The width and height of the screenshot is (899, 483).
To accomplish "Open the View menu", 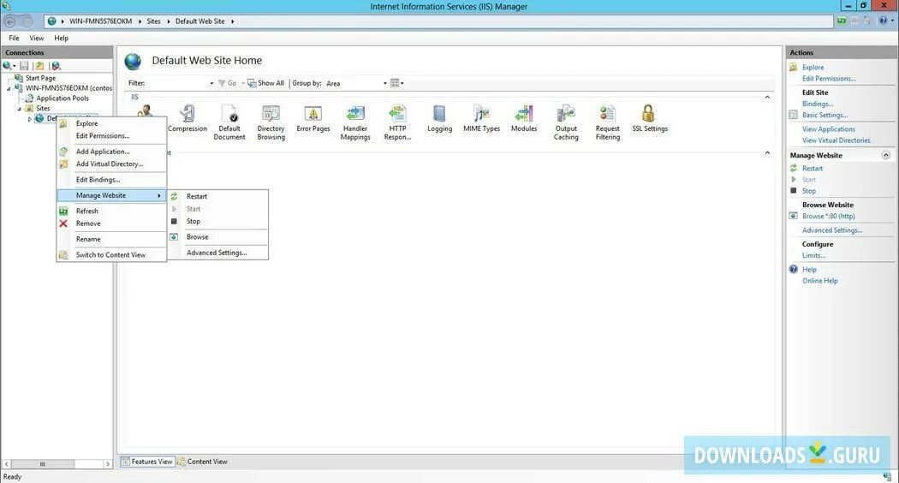I will click(37, 38).
